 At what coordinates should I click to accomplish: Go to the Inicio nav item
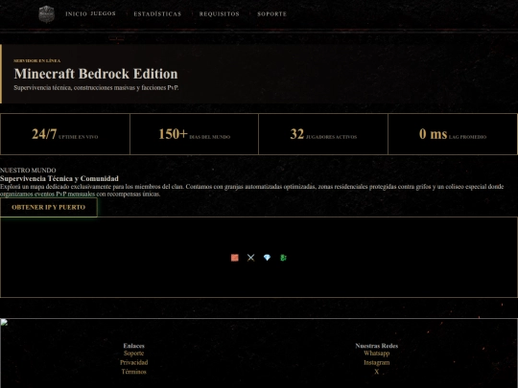[x=76, y=13]
